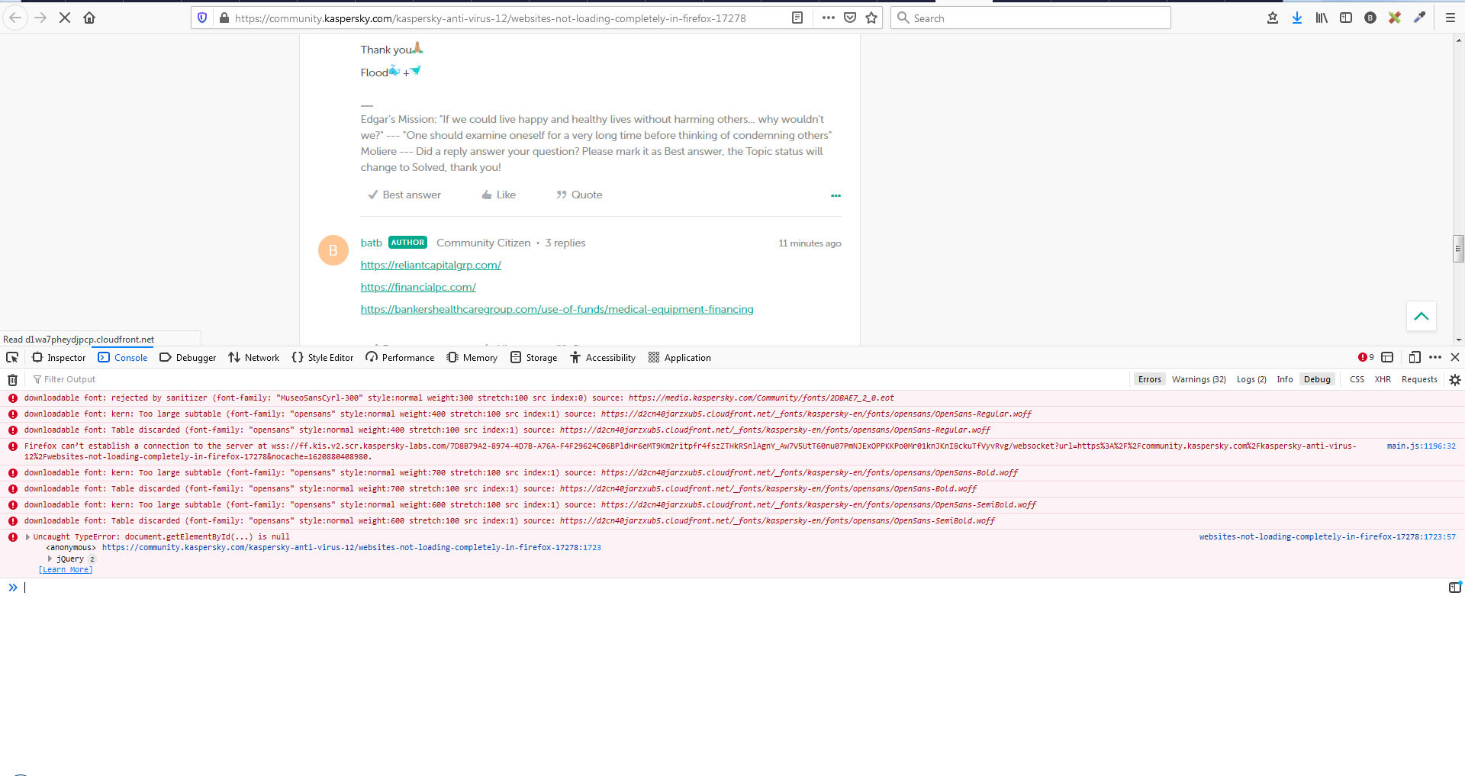
Task: Toggle Errors filter in console
Action: coord(1149,379)
